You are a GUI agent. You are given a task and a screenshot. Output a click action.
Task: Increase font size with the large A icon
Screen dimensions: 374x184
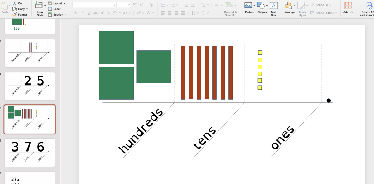pos(134,5)
